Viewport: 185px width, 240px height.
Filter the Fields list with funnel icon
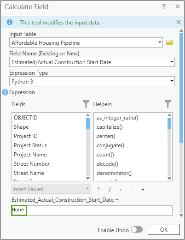86,104
